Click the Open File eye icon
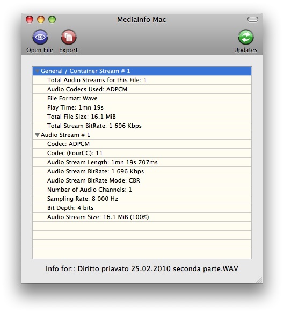284x313 pixels. 40,37
